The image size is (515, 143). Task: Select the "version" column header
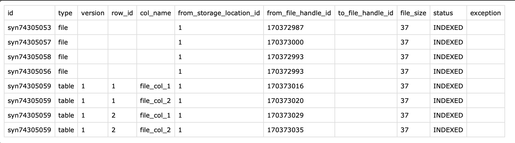(93, 13)
